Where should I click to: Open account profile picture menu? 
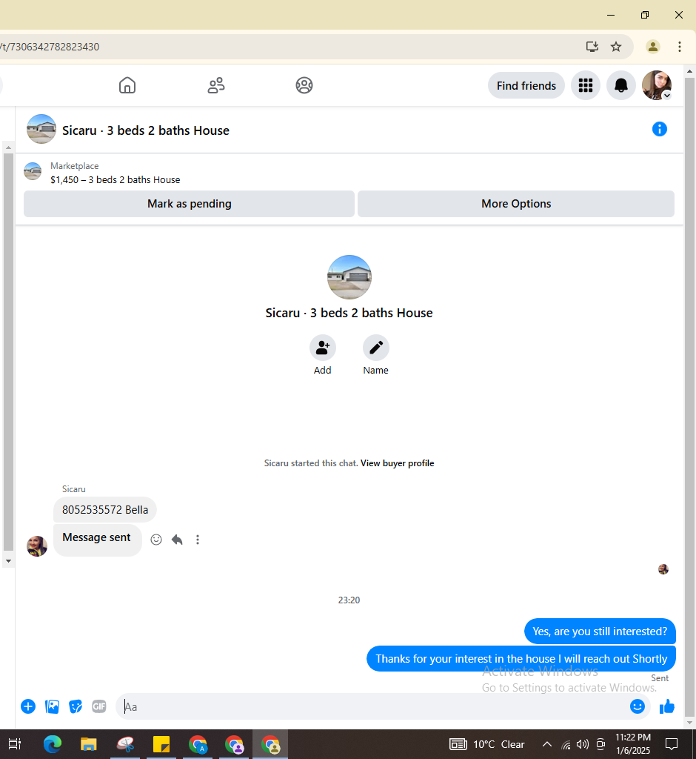pyautogui.click(x=656, y=85)
